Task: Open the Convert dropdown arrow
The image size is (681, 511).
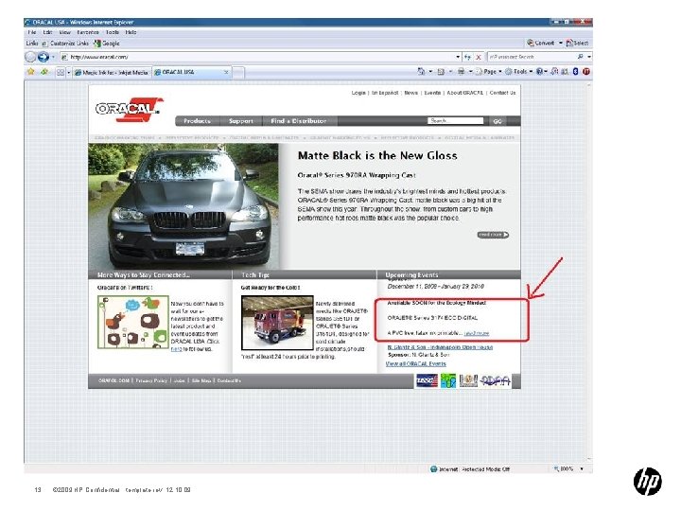Action: 560,43
